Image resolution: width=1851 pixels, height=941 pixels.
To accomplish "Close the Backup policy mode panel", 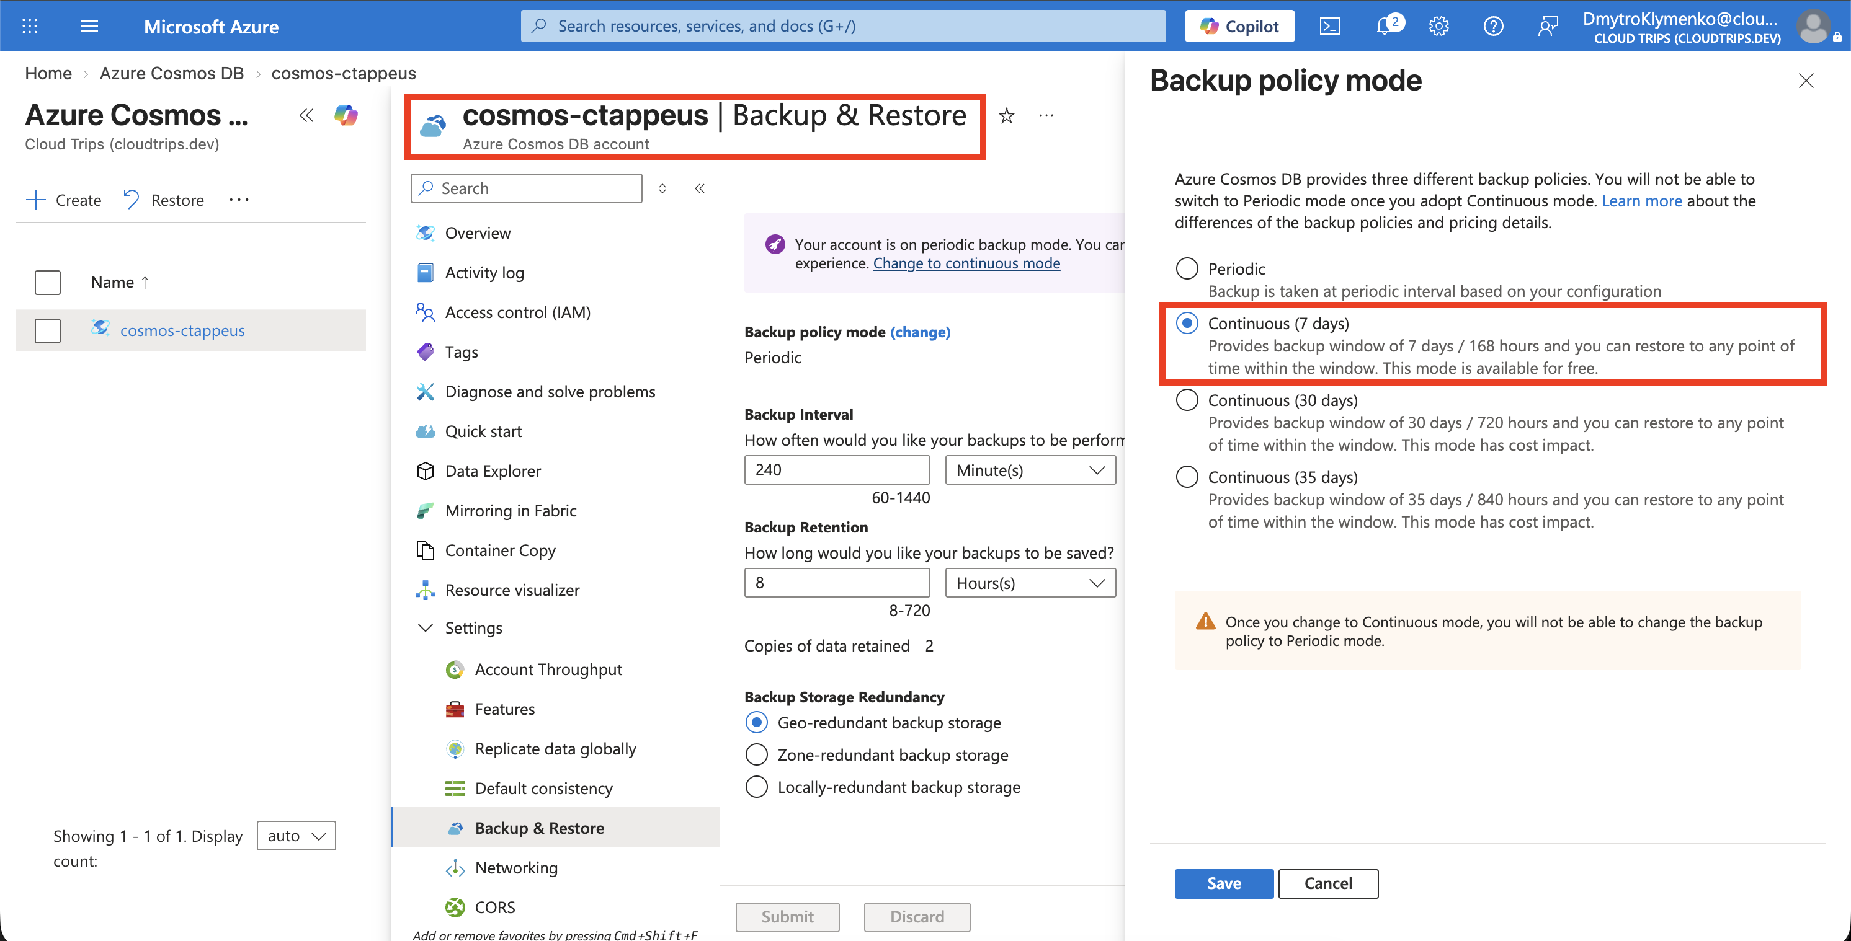I will (1806, 81).
